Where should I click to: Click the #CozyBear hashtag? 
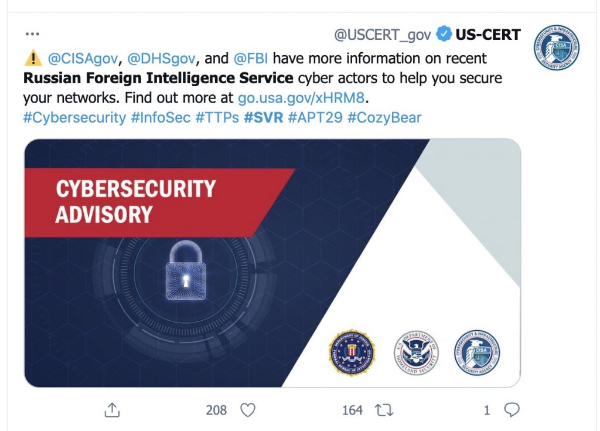[x=384, y=117]
